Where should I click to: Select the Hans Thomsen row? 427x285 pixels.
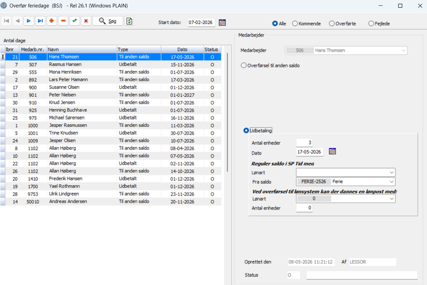[x=111, y=57]
